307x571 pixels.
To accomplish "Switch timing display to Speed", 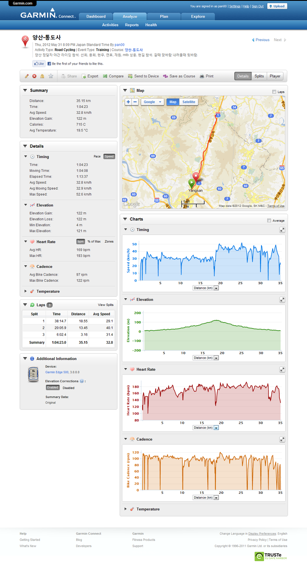I will coord(109,156).
